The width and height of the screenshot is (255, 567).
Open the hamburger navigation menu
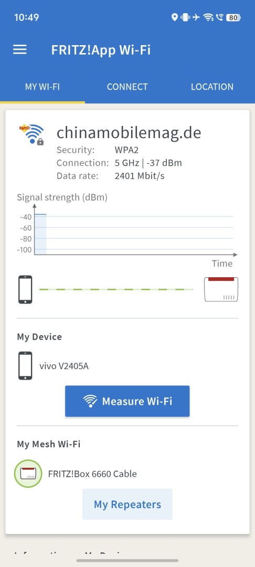(20, 49)
